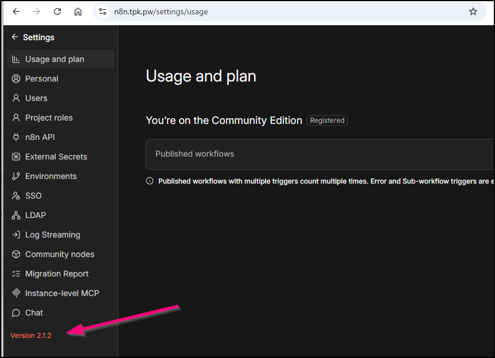Open the Migration Report page
This screenshot has width=495, height=358.
57,274
